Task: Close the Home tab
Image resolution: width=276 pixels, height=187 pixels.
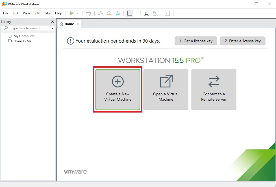Action: [78, 24]
